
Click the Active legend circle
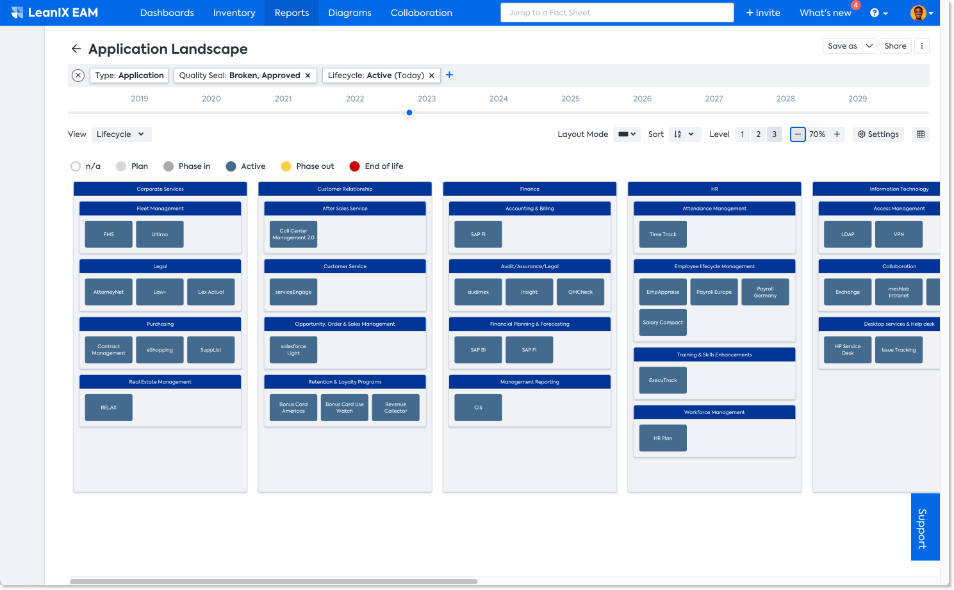(231, 166)
